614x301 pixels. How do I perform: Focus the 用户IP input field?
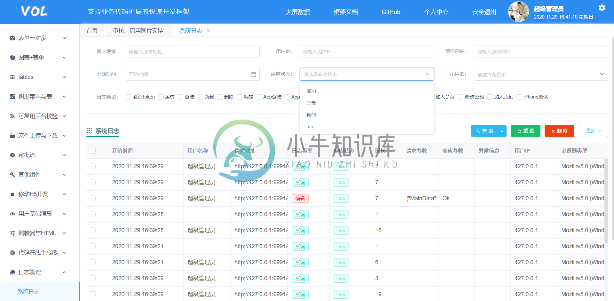click(366, 51)
